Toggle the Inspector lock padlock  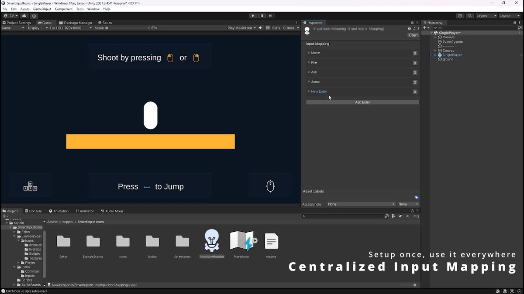411,23
